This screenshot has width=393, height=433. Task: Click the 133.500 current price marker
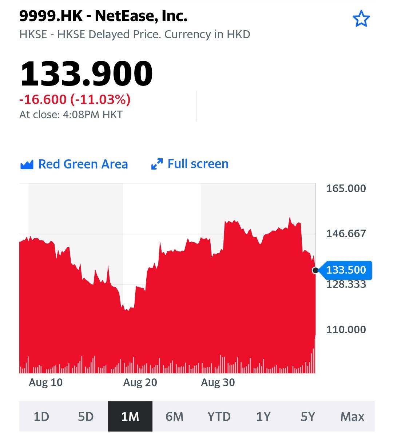coord(346,270)
